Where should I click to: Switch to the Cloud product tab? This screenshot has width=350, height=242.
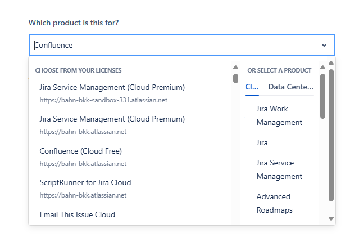point(252,87)
